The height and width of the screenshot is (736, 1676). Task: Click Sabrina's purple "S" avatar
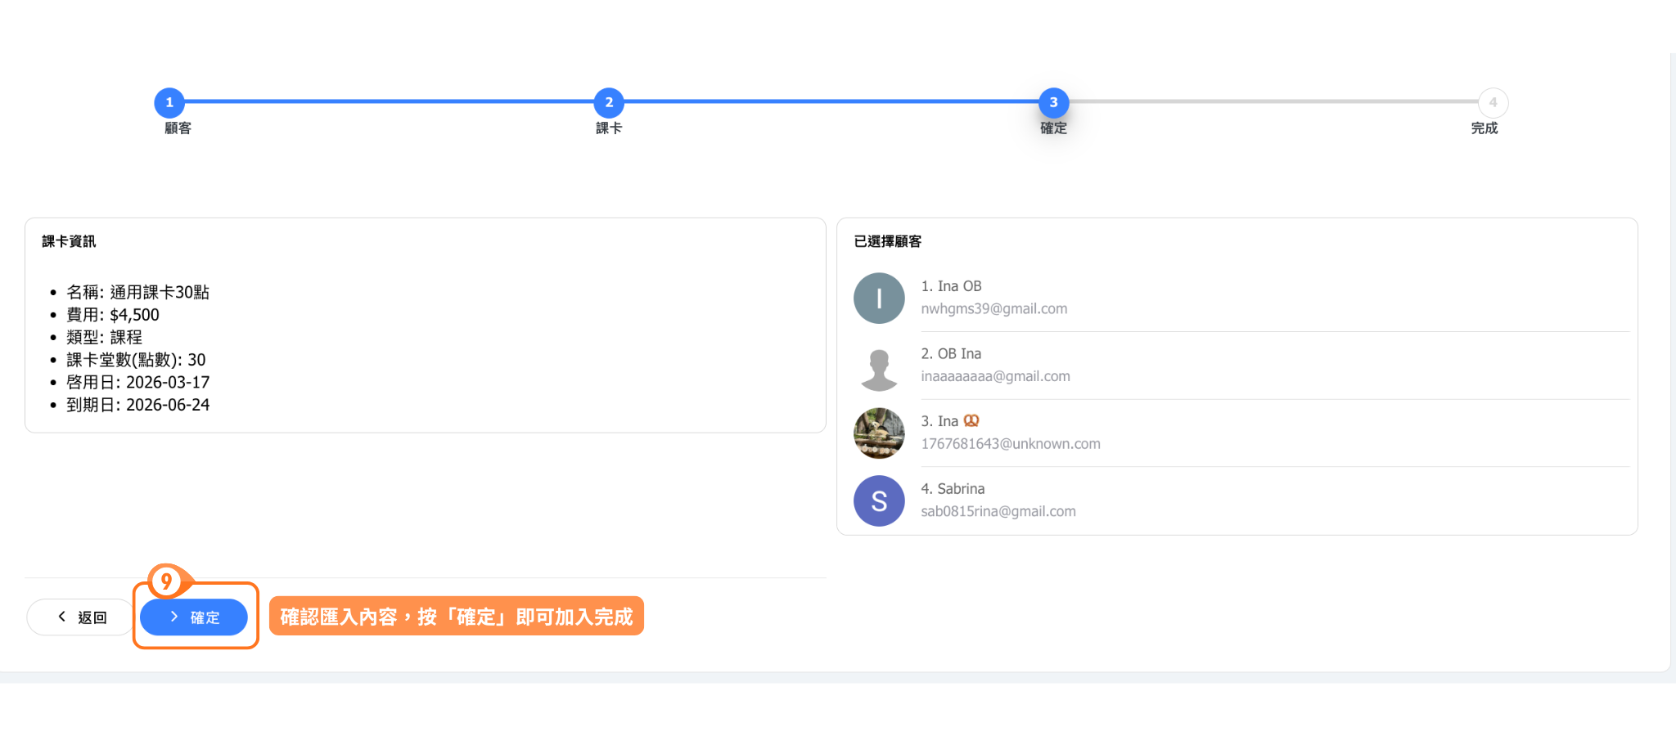(x=879, y=501)
